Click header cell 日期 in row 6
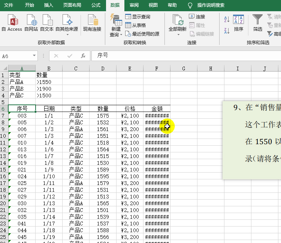Image resolution: width=281 pixels, height=243 pixels. click(49, 109)
